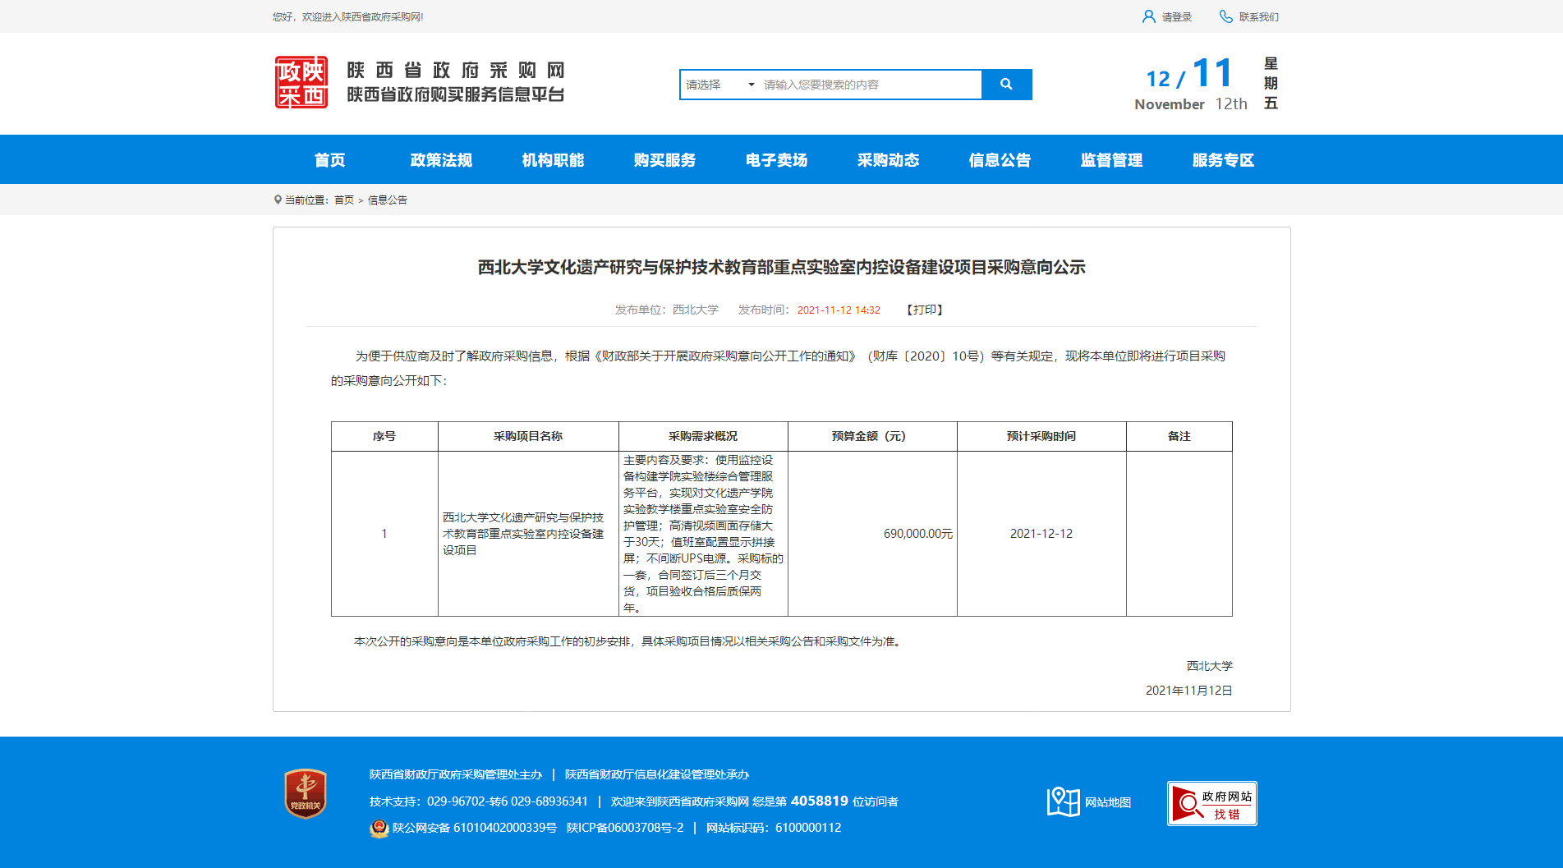Click the user login icon
The height and width of the screenshot is (868, 1563).
pyautogui.click(x=1148, y=16)
